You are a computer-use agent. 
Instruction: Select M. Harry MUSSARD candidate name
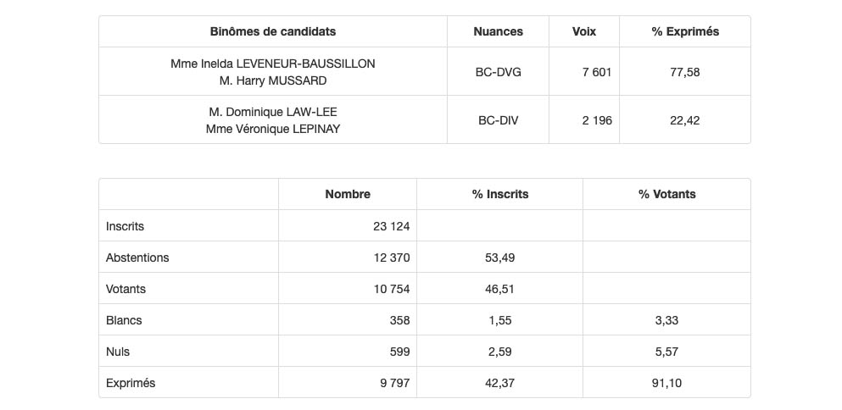(x=272, y=80)
